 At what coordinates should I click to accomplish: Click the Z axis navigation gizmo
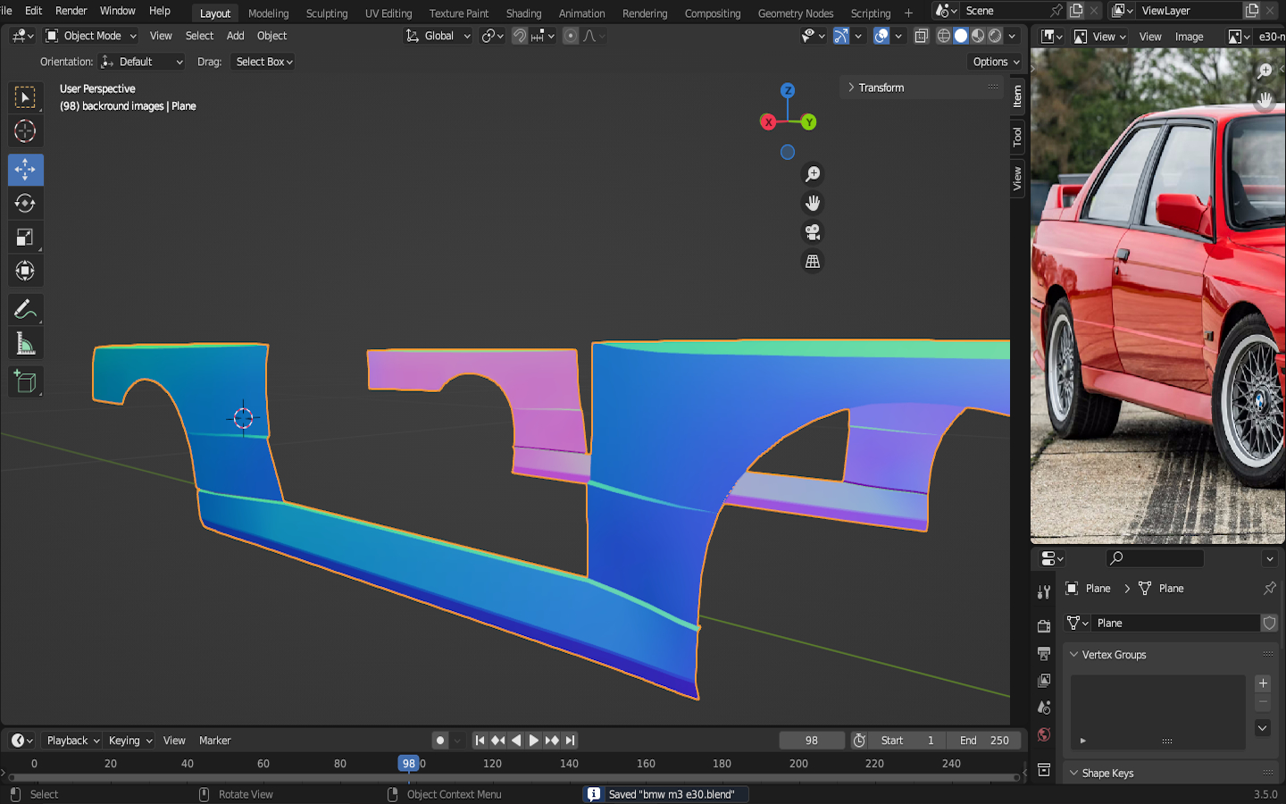click(788, 90)
